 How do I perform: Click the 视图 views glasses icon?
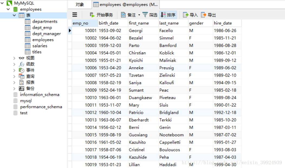[x=21, y=58]
